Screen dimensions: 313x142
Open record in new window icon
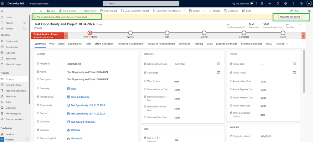[41, 11]
